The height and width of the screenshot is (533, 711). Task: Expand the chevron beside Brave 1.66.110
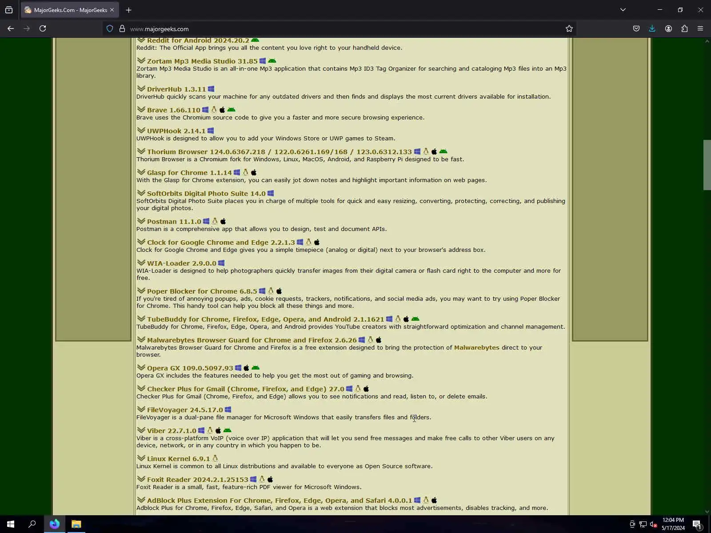coord(141,109)
